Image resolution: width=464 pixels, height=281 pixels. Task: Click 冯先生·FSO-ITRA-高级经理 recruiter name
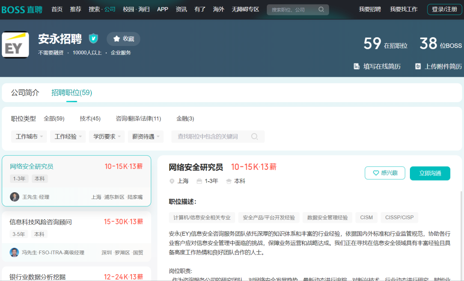tap(53, 253)
